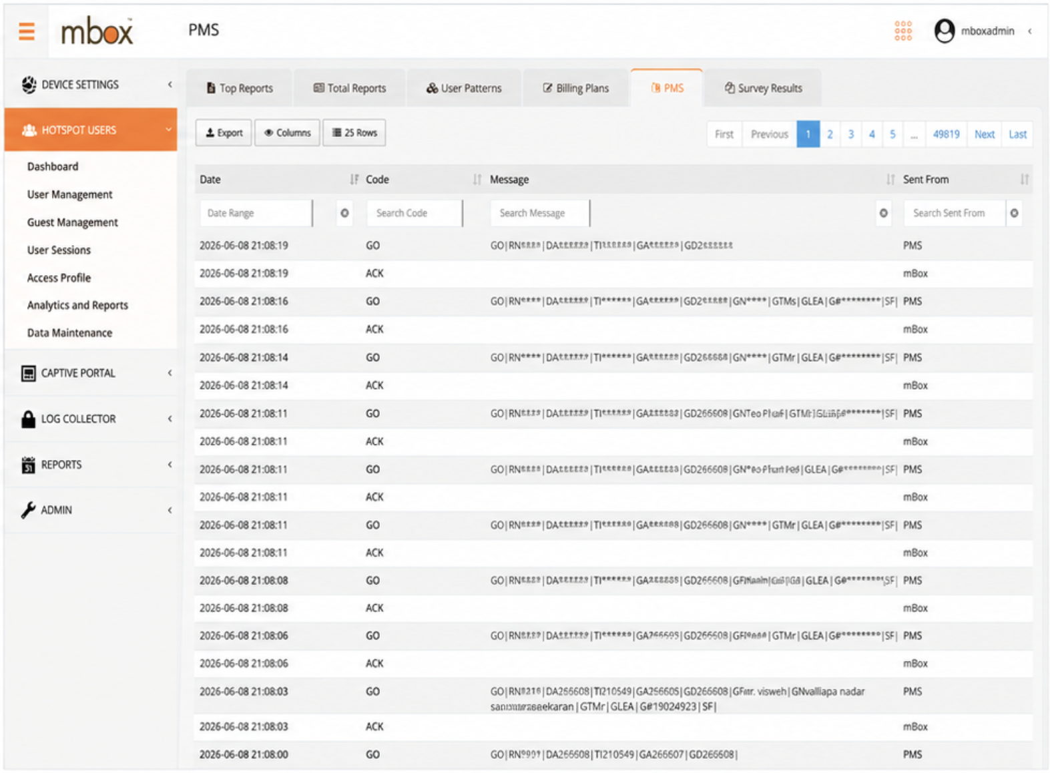Image resolution: width=1050 pixels, height=773 pixels.
Task: Open the mboxadmin account chevron
Action: [x=1030, y=31]
